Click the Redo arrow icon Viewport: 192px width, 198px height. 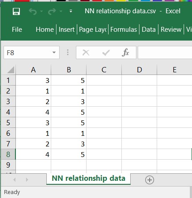52,11
